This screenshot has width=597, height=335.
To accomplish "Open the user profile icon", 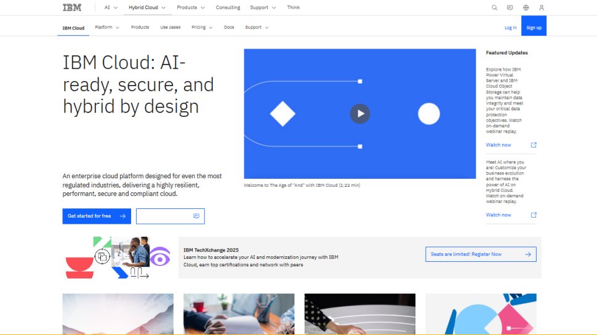I will point(542,7).
